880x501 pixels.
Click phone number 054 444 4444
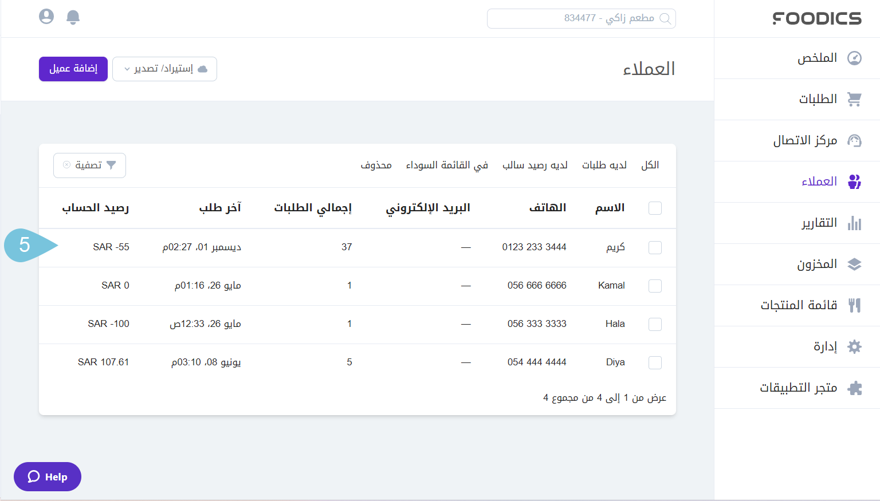click(x=537, y=362)
